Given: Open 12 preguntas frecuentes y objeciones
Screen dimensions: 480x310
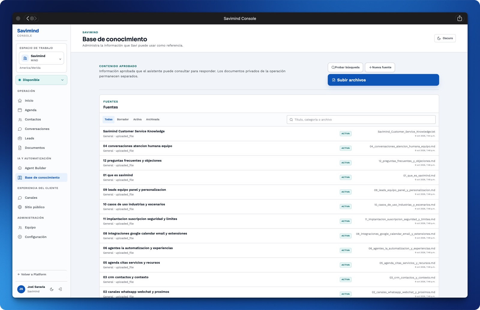Looking at the screenshot, I should [x=269, y=163].
